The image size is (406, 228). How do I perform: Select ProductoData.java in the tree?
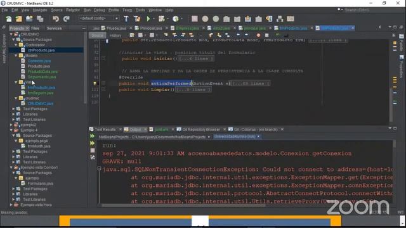coord(43,72)
